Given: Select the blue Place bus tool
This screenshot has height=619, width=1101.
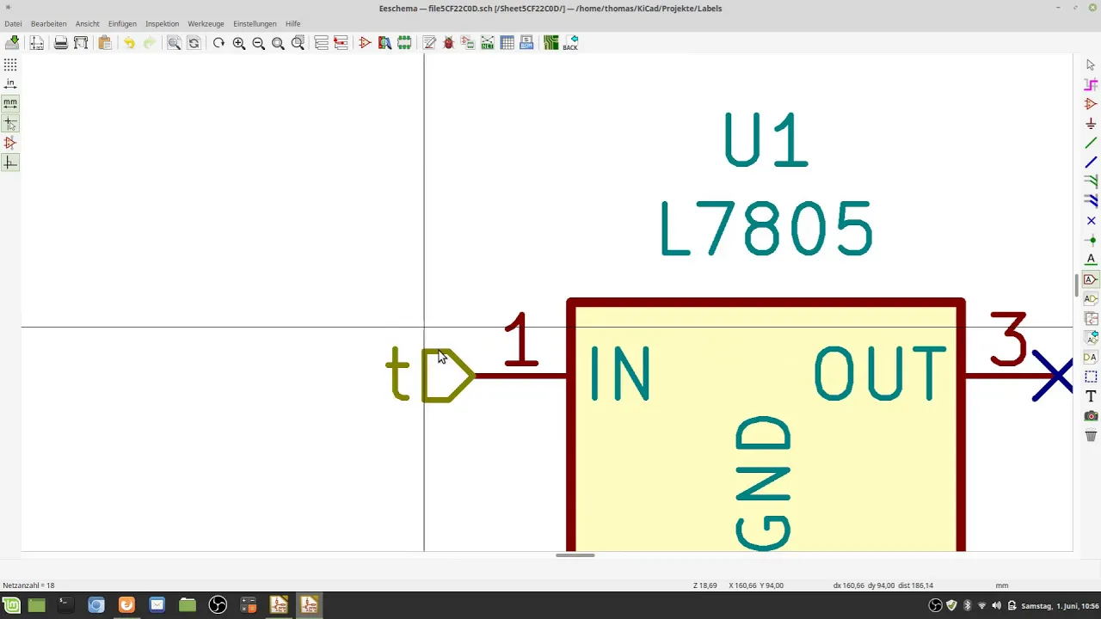Looking at the screenshot, I should click(x=1091, y=162).
